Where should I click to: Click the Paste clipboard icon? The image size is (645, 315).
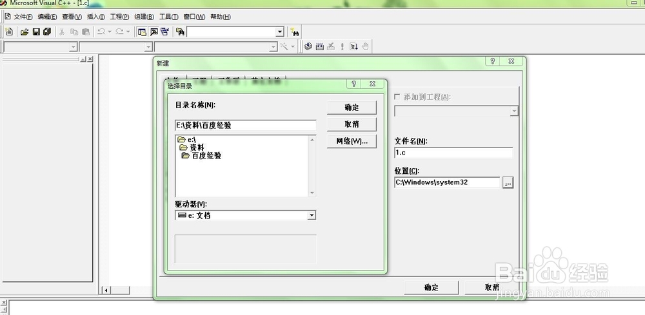click(x=86, y=32)
